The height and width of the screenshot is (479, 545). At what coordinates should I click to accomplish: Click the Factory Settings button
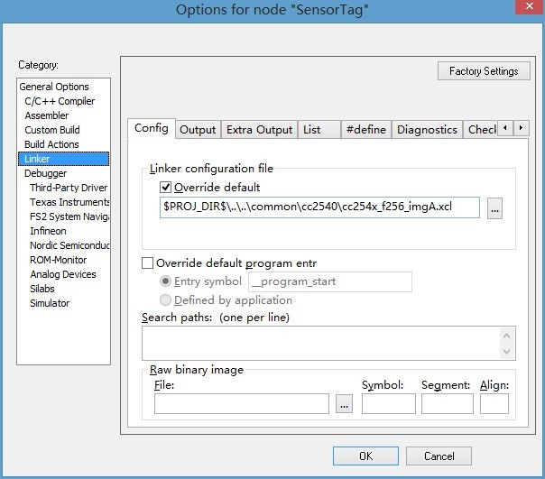pyautogui.click(x=483, y=71)
